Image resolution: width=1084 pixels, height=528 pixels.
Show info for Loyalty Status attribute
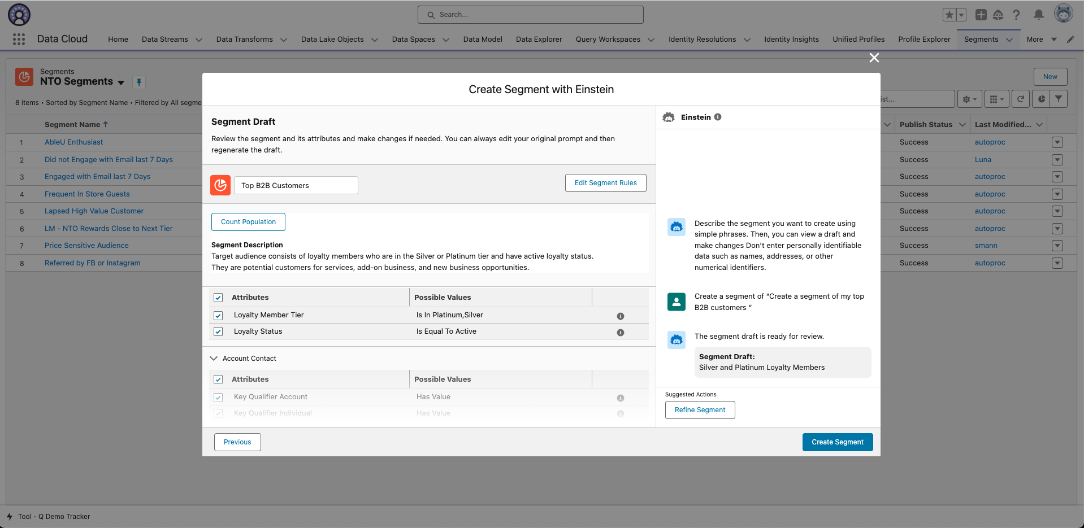(x=621, y=333)
